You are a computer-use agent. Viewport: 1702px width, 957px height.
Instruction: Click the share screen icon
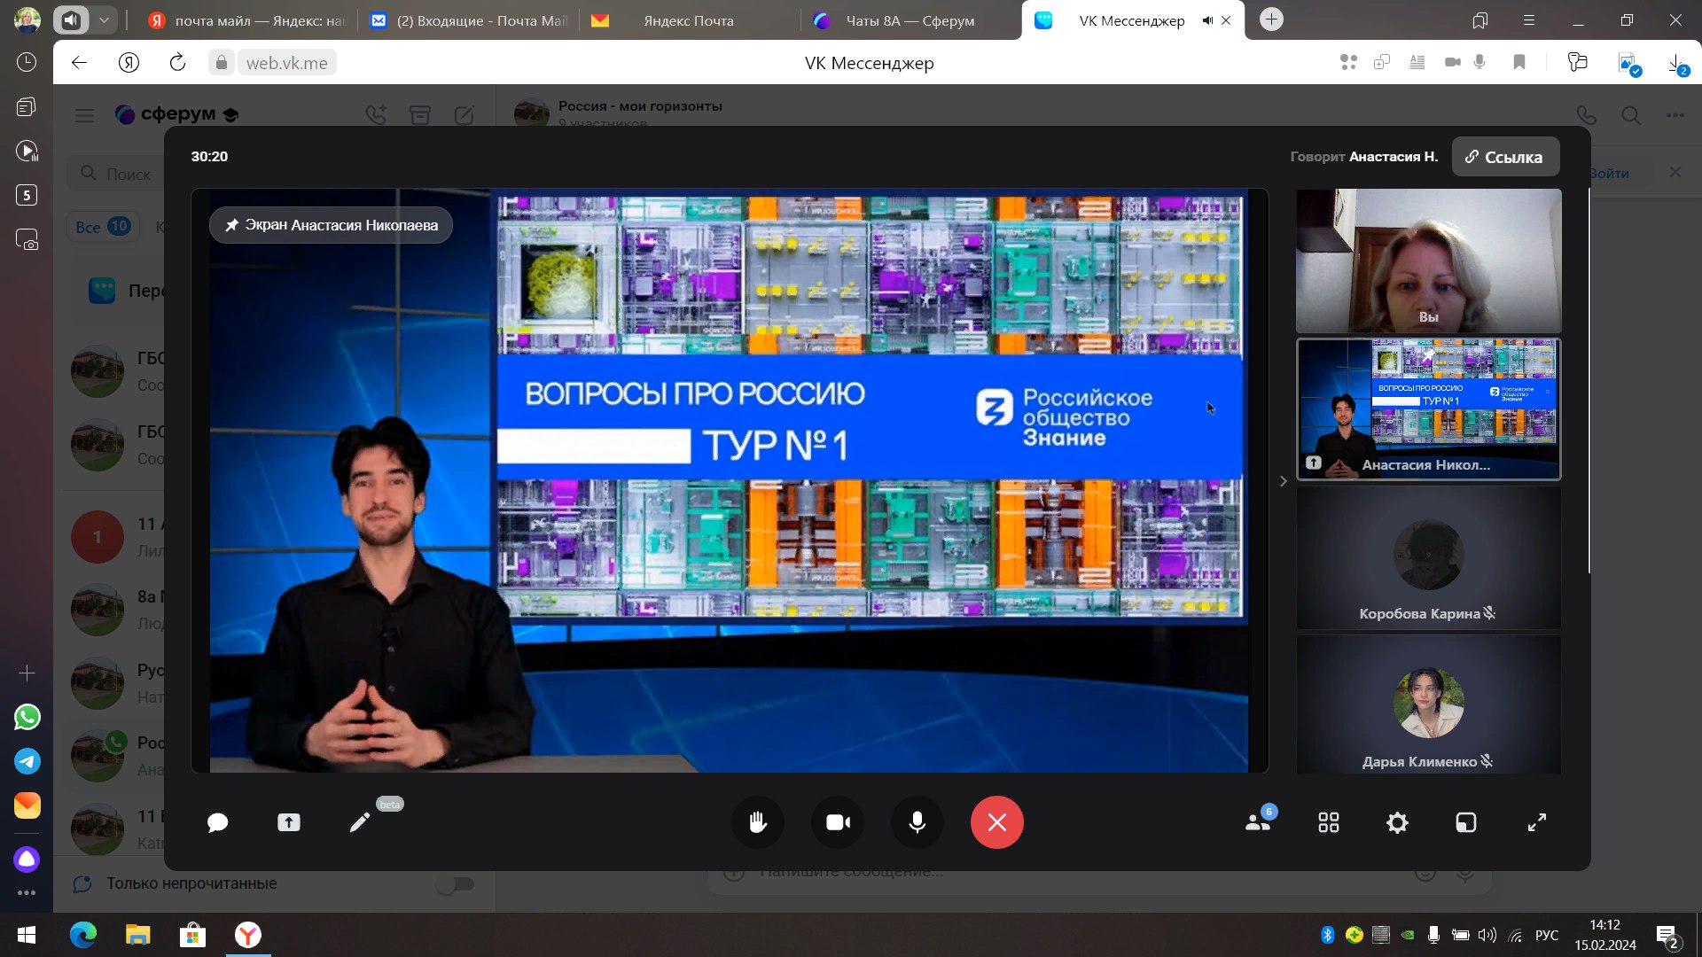[289, 823]
